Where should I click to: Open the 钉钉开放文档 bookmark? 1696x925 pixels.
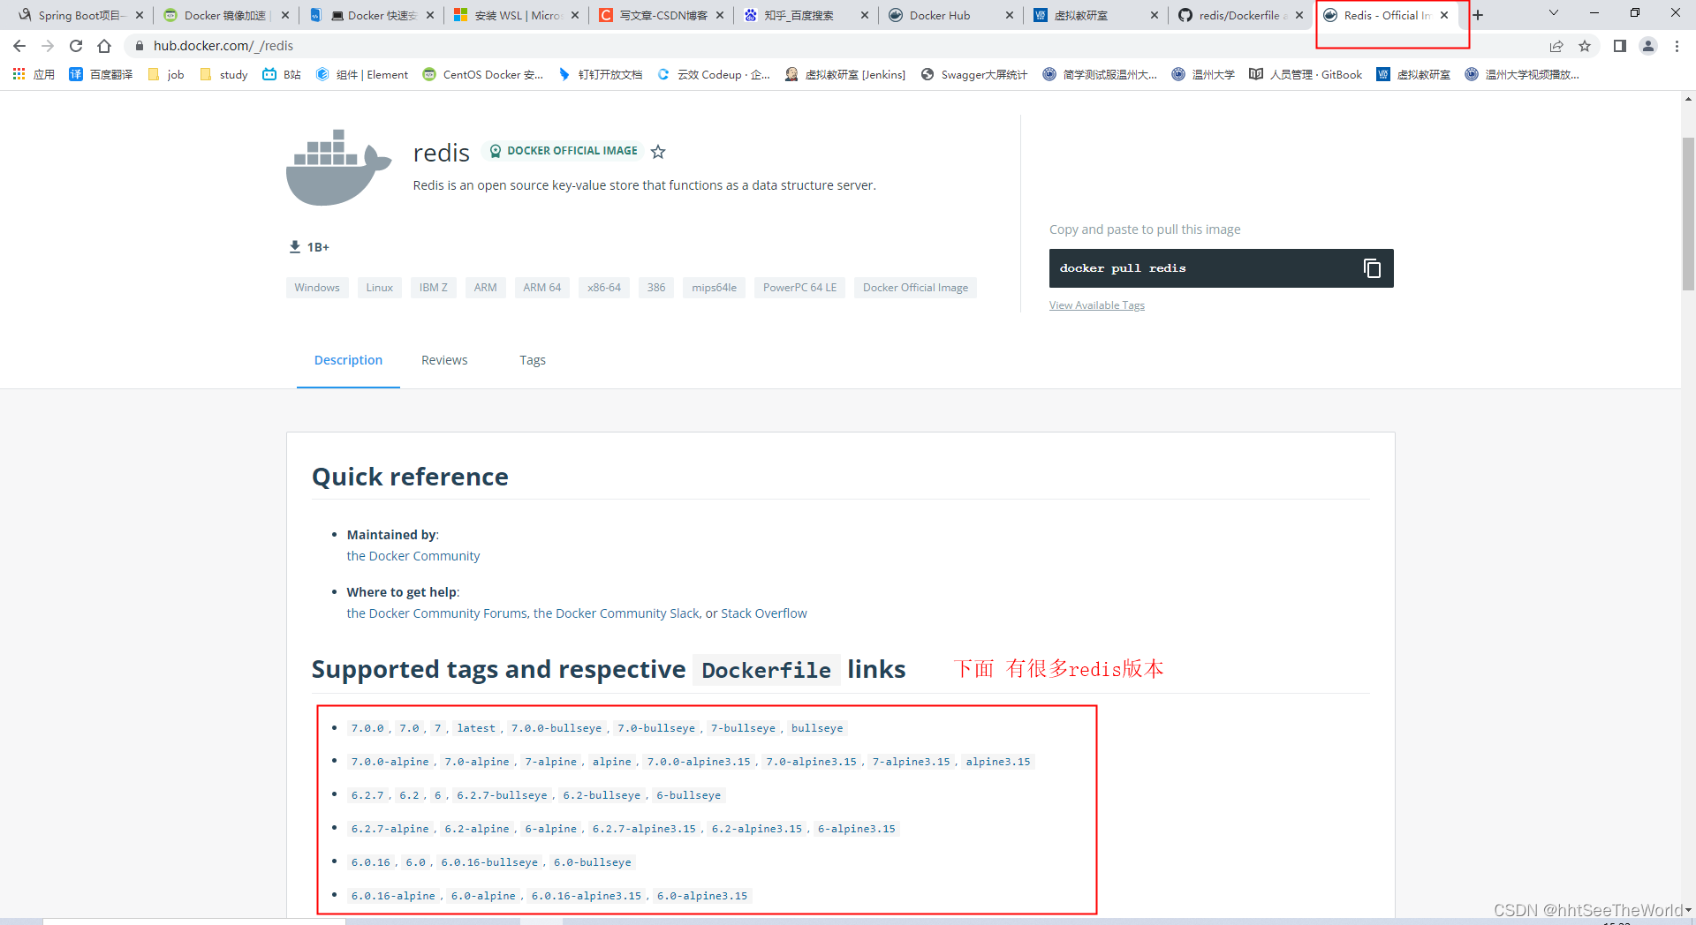tap(601, 75)
